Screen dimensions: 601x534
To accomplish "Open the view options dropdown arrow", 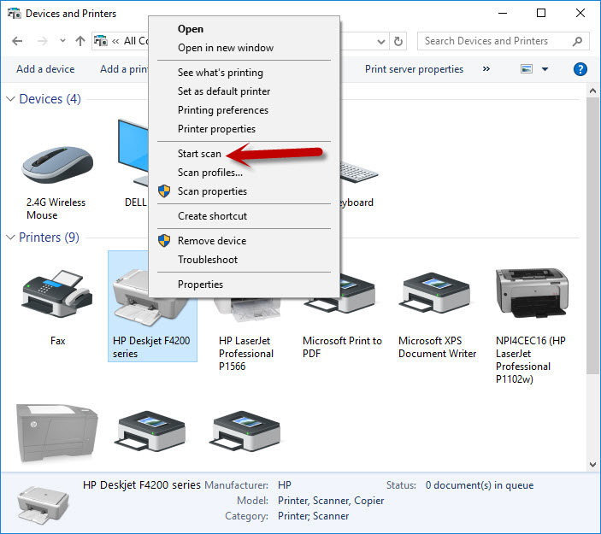I will click(545, 69).
